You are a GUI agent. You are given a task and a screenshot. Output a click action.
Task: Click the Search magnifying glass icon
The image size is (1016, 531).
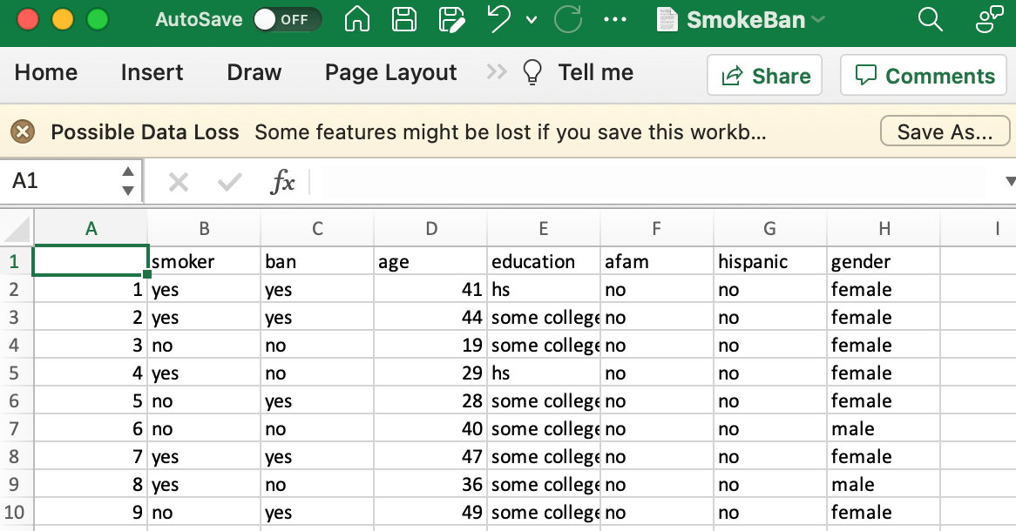point(931,19)
